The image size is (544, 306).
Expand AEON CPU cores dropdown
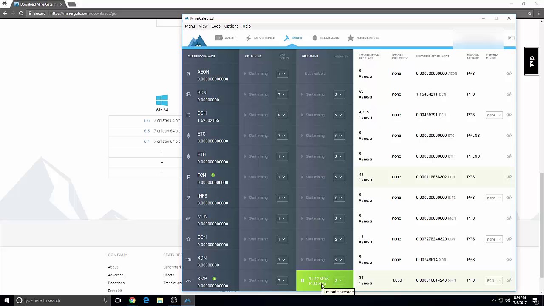click(282, 74)
